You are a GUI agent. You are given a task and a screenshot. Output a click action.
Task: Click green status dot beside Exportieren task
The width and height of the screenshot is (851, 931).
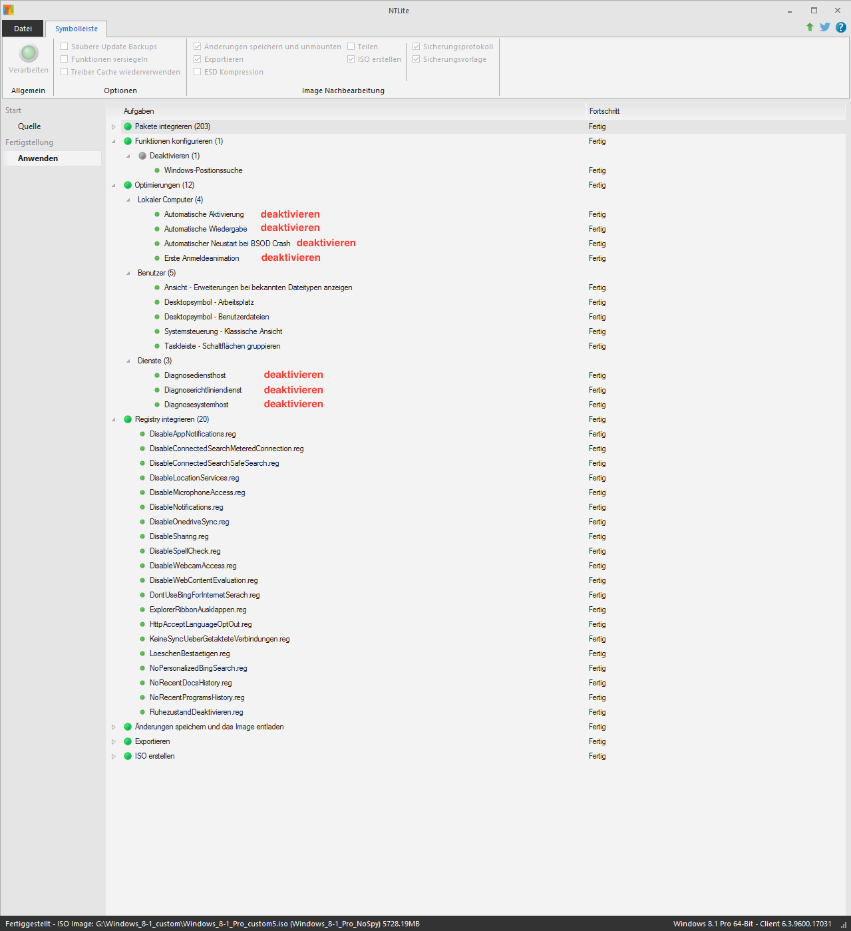[128, 741]
